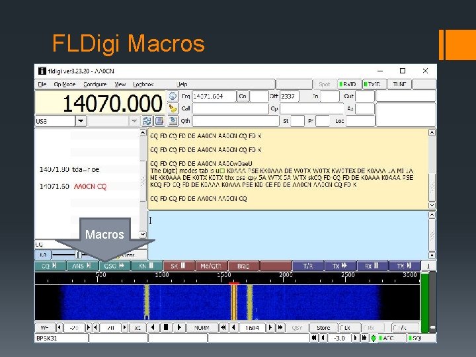Click the Qth input field
The image size is (476, 357).
coord(235,121)
